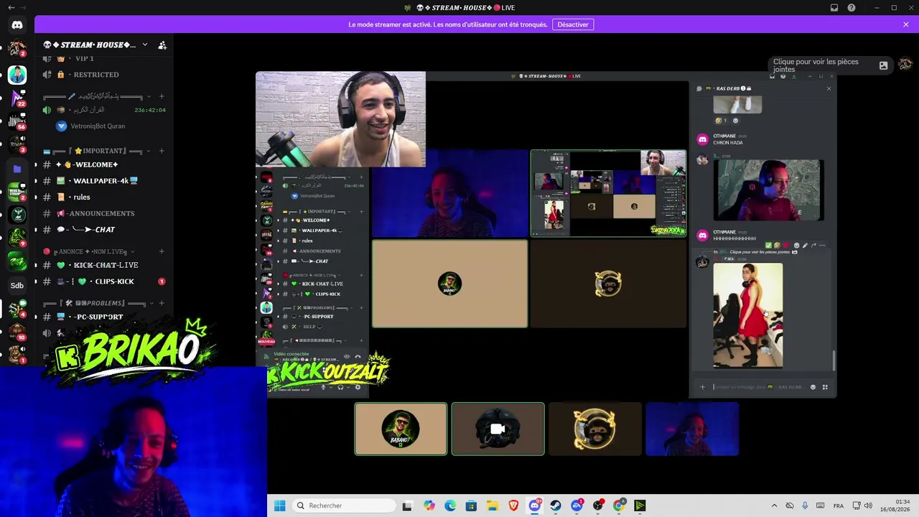Expand the STREAM-HOUSE server menu

tap(144, 45)
